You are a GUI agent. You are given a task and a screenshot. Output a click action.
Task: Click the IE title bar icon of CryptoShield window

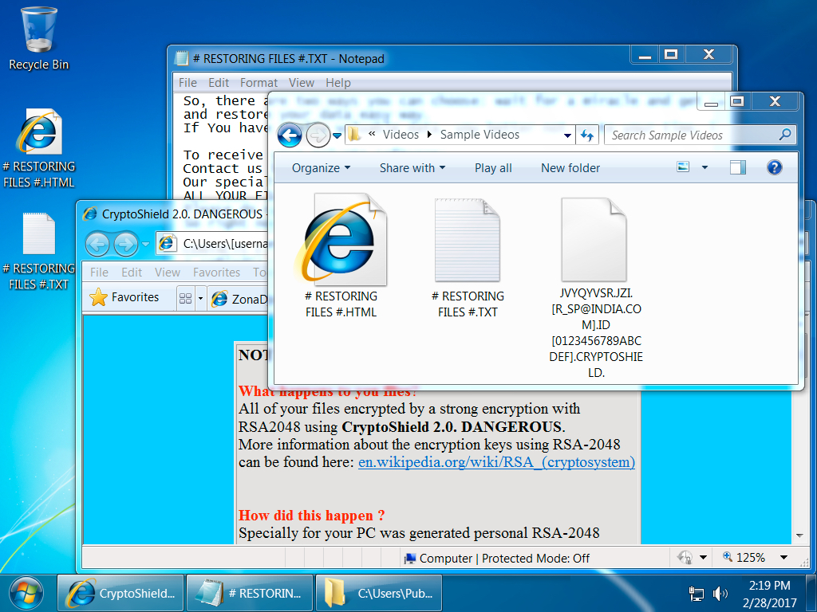pyautogui.click(x=90, y=214)
